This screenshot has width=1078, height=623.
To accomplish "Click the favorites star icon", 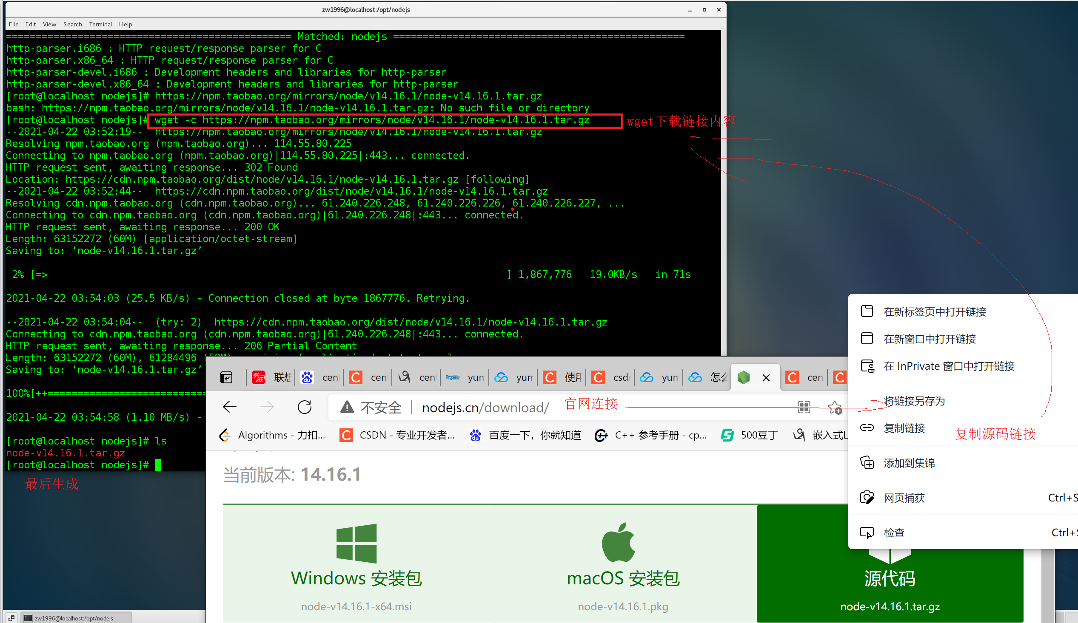I will (x=834, y=407).
